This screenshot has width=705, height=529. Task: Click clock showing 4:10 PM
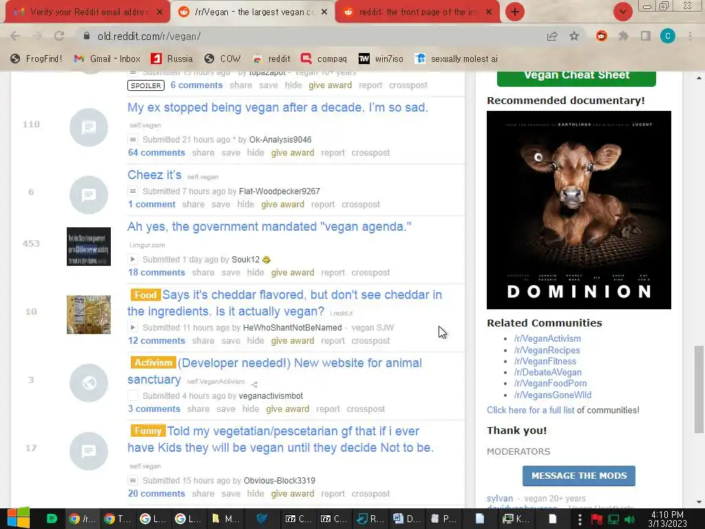[x=667, y=519]
